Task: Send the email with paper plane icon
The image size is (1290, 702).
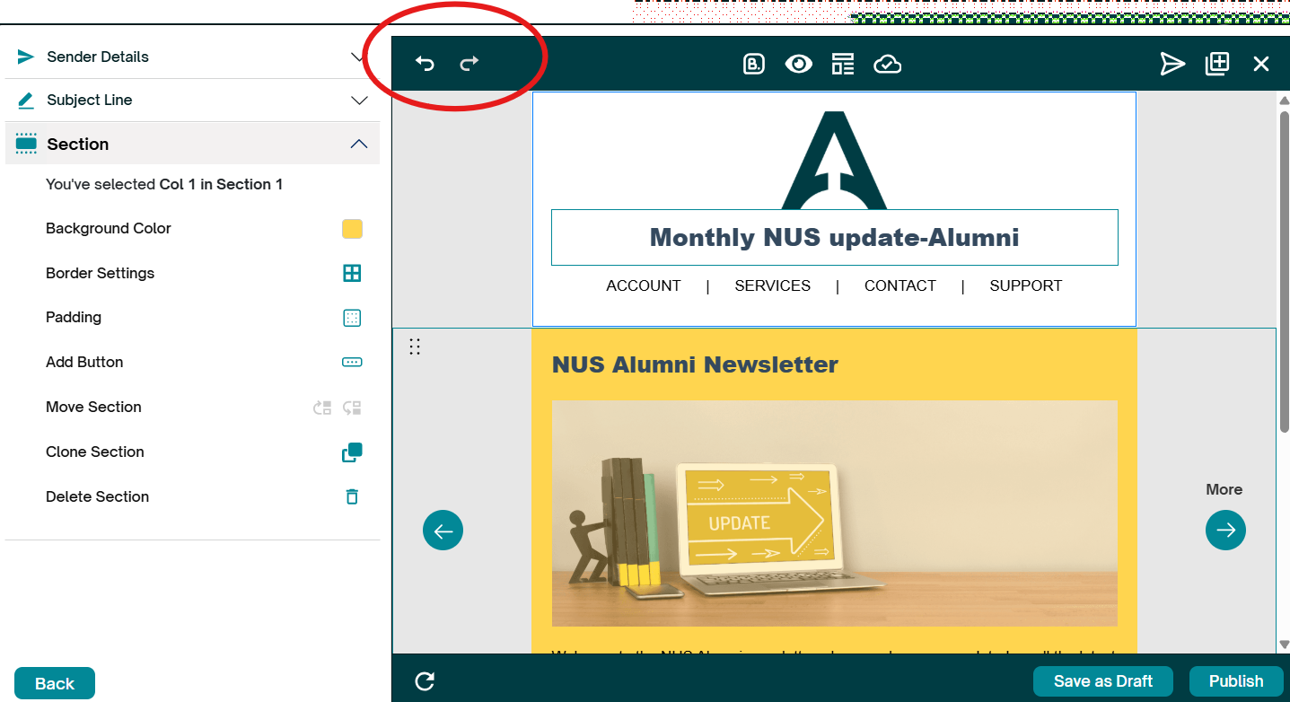Action: 1172,64
